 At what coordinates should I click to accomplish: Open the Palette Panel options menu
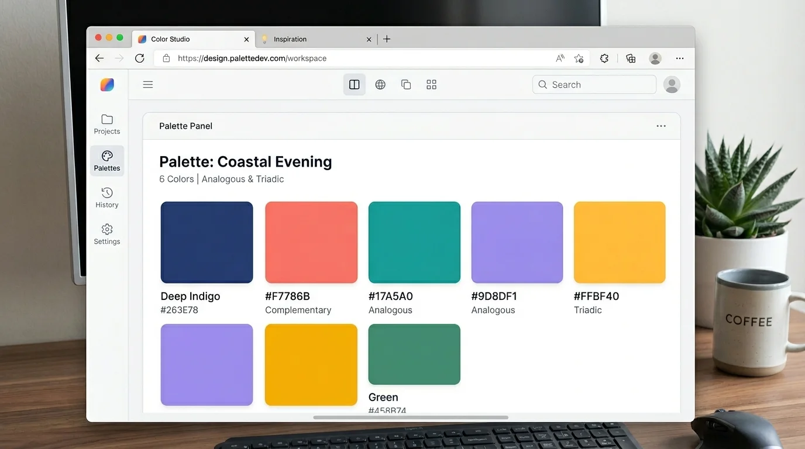(x=661, y=126)
